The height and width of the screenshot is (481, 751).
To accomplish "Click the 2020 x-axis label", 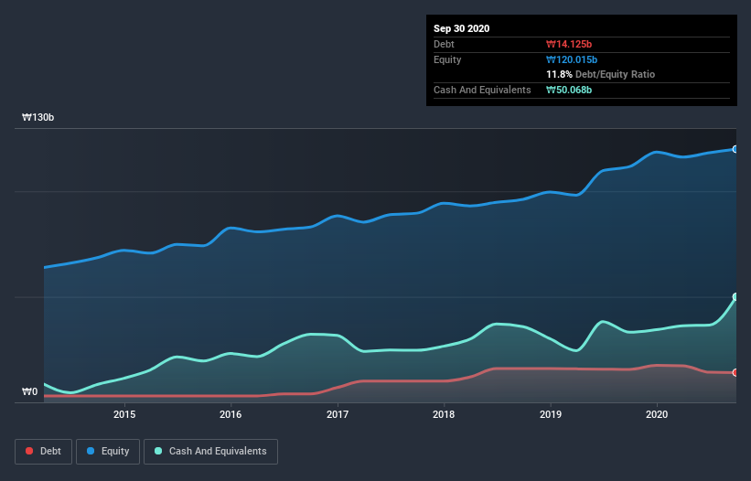I will [x=657, y=414].
